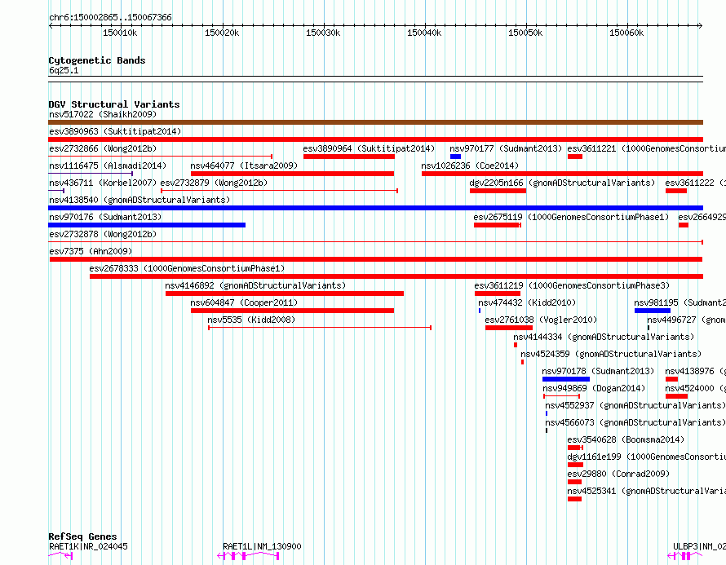
Task: Open the RAET1L|NM_130900 label
Action: [262, 546]
